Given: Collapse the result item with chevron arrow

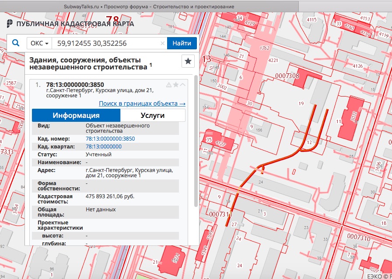Looking at the screenshot, I should tap(183, 85).
